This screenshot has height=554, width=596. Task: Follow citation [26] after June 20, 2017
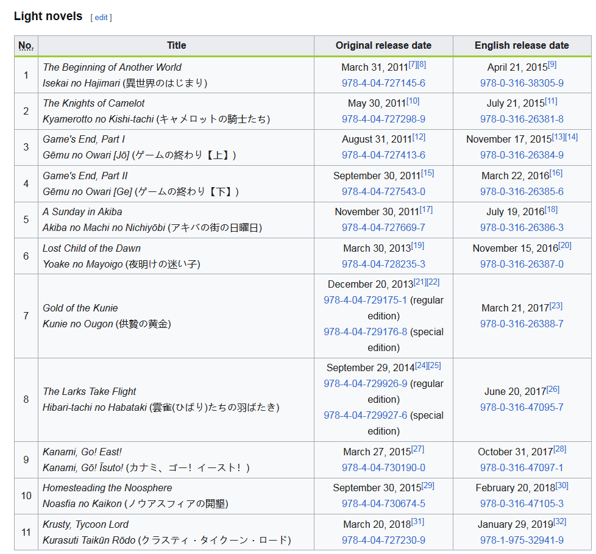tap(553, 389)
